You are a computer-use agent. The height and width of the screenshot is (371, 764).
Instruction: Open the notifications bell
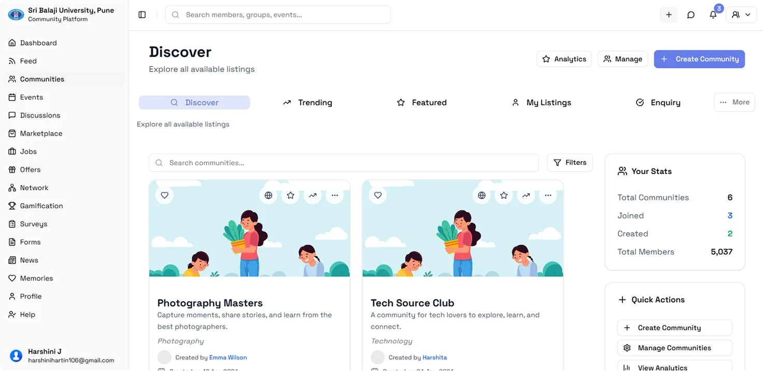point(713,15)
